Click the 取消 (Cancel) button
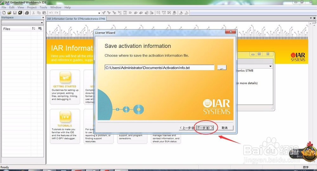 tap(225, 128)
